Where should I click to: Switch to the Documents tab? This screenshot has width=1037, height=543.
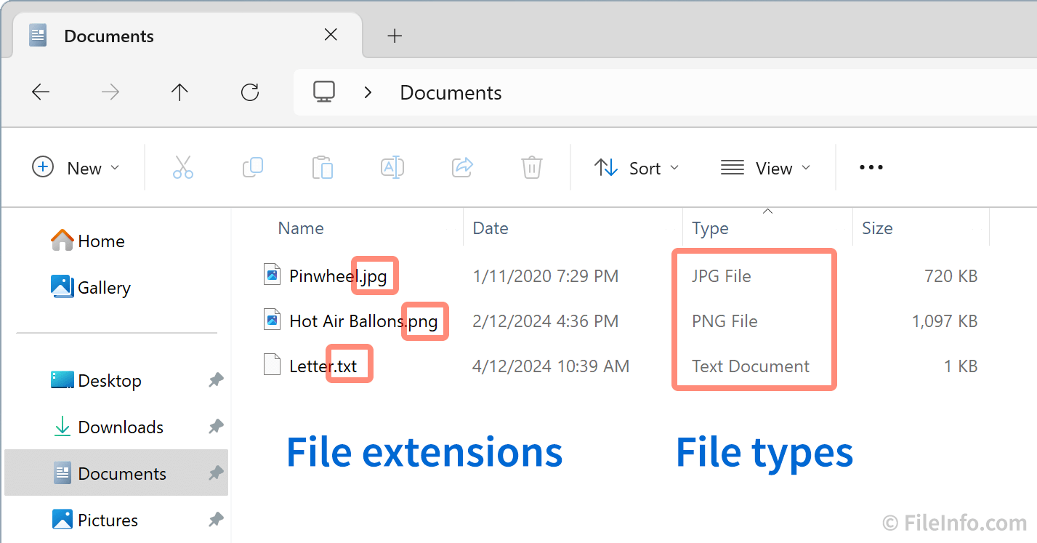click(x=108, y=35)
